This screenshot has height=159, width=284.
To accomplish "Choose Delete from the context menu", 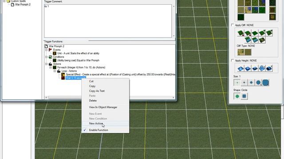I will click(93, 101).
